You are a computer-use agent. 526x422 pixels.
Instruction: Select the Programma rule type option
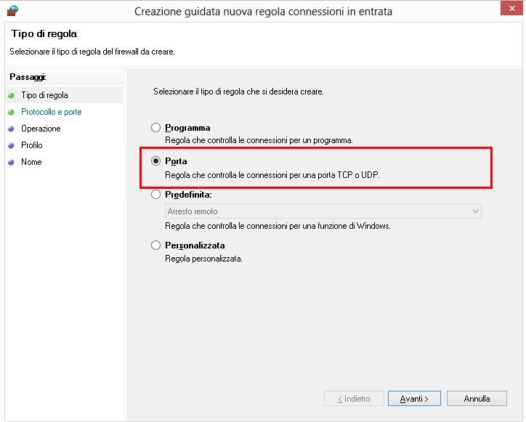pyautogui.click(x=155, y=128)
